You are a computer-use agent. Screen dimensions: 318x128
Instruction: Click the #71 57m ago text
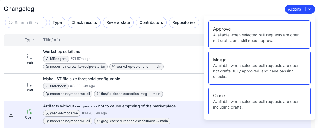point(80,59)
